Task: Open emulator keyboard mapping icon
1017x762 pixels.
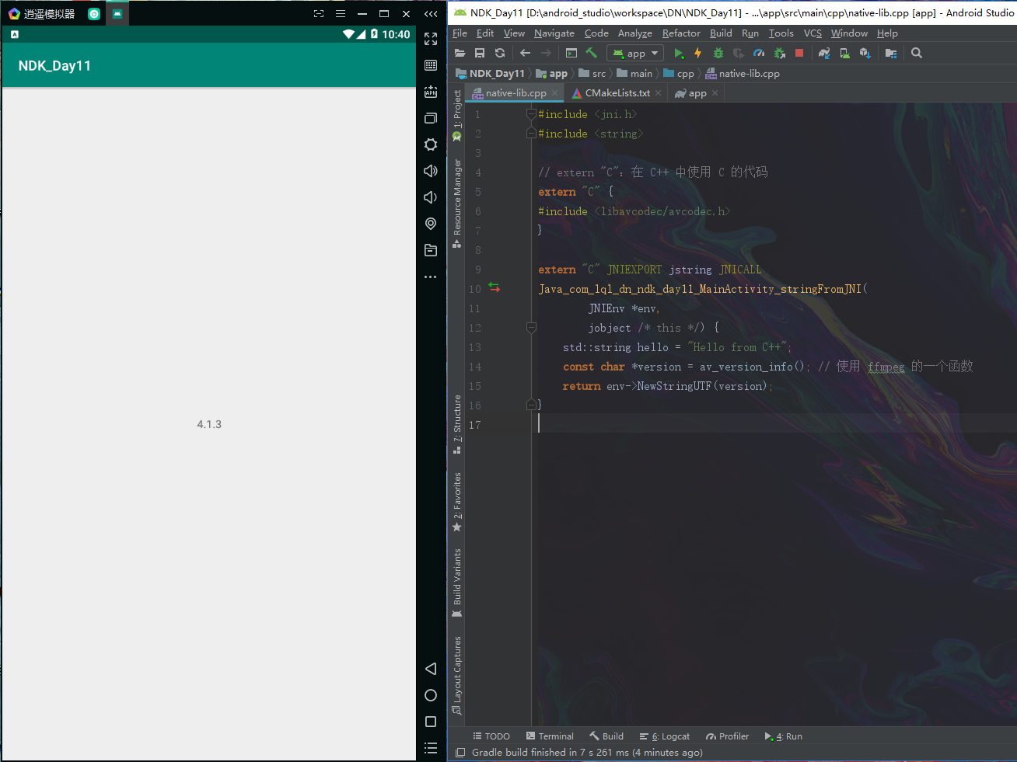Action: coord(431,65)
